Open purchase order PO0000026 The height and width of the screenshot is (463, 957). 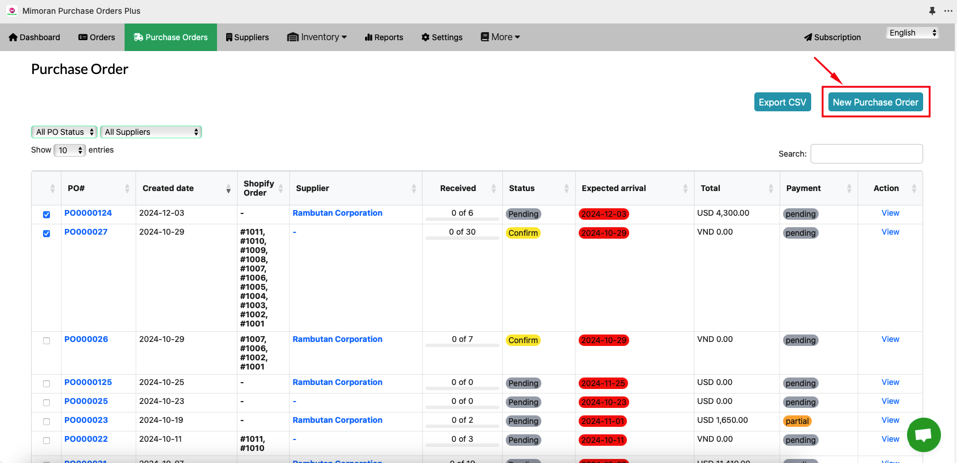click(86, 339)
